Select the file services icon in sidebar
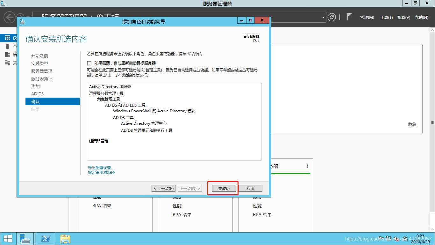The width and height of the screenshot is (435, 245). [8, 63]
